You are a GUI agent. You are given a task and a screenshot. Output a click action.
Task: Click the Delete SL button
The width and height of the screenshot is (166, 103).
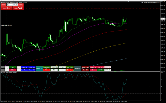coord(93,67)
